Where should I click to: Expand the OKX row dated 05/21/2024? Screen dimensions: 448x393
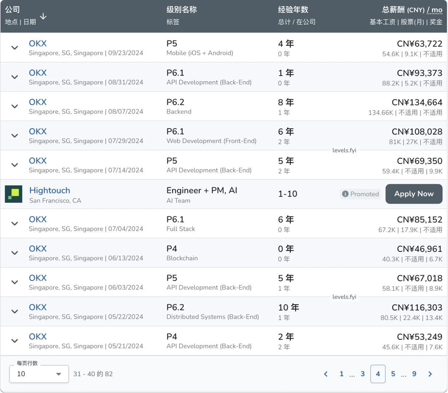coord(15,341)
